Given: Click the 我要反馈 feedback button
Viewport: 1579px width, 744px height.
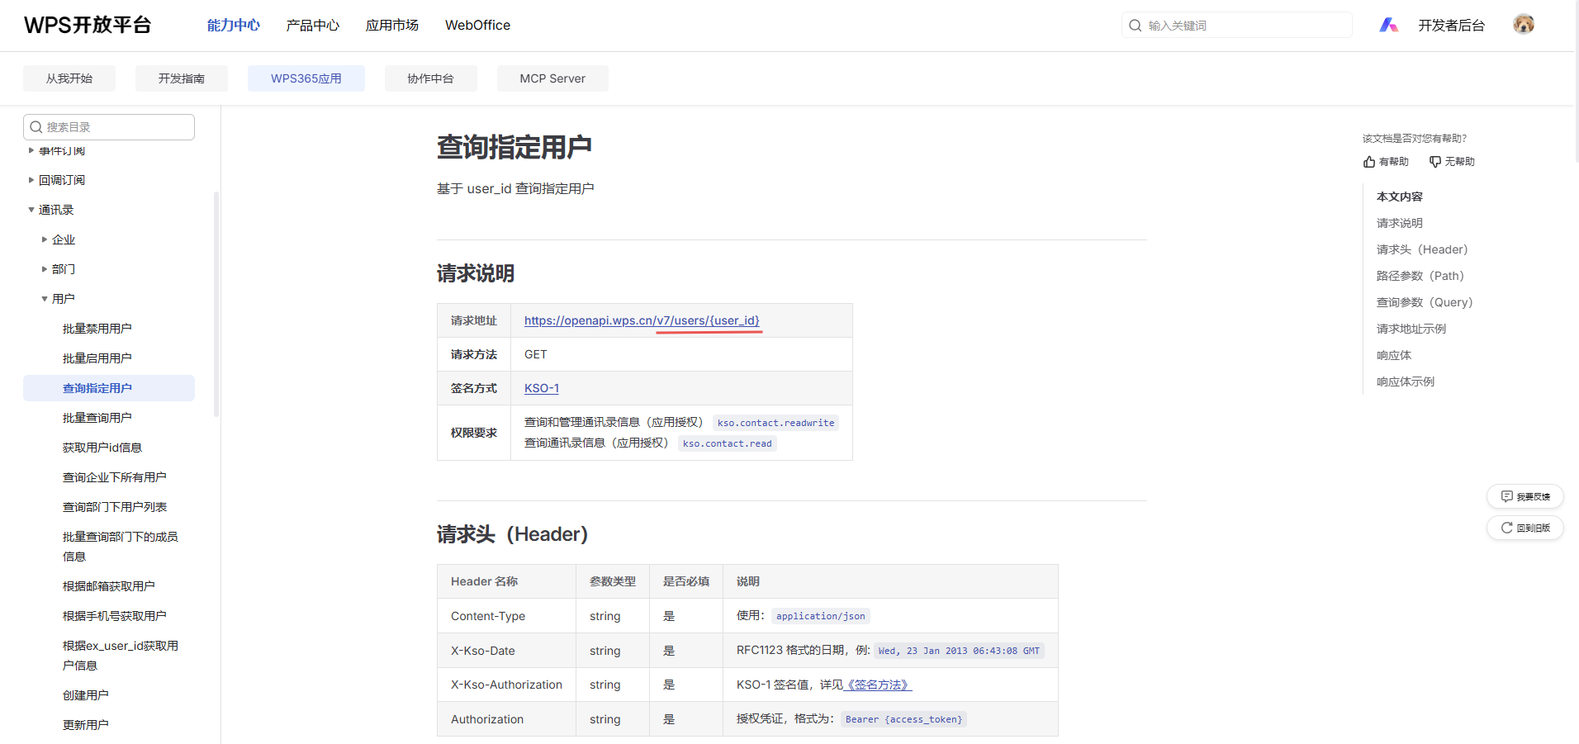Looking at the screenshot, I should pos(1524,496).
